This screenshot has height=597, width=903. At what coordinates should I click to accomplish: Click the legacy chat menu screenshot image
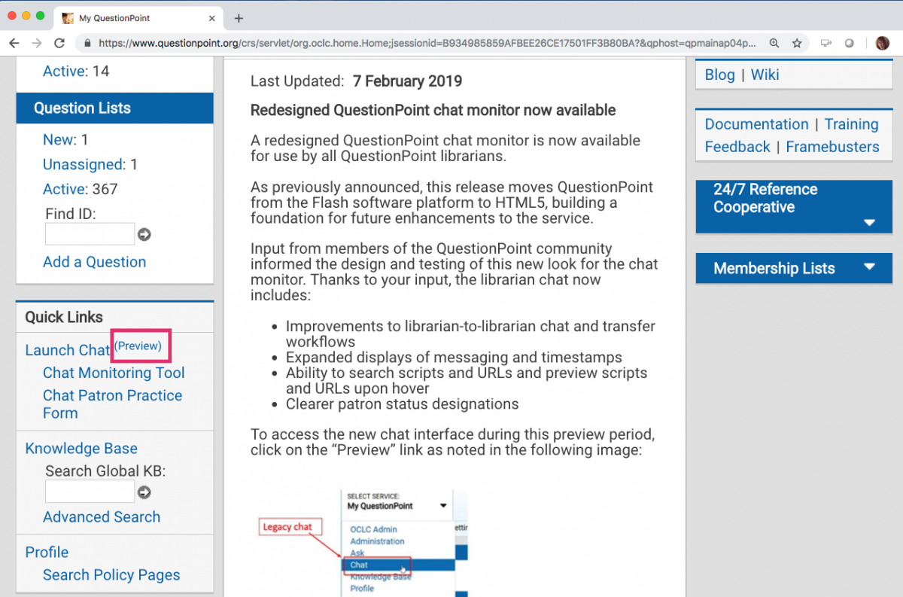[361, 542]
